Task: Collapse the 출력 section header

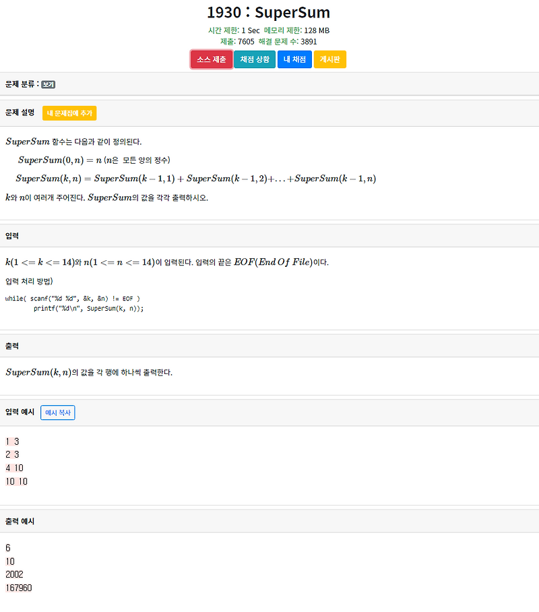Action: coord(13,345)
